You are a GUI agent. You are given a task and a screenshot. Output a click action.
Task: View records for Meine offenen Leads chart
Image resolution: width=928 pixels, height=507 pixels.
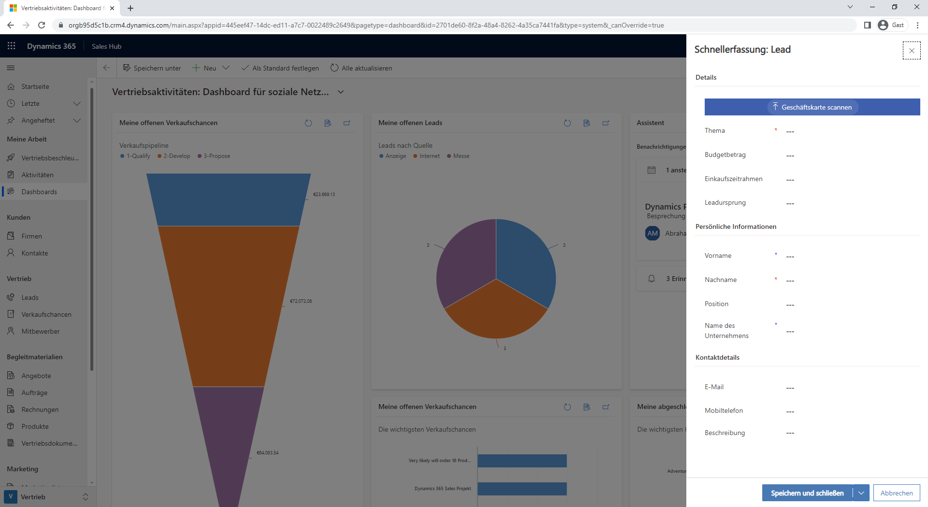pyautogui.click(x=586, y=123)
